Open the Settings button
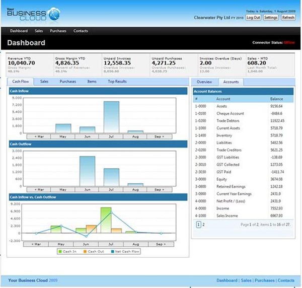The width and height of the screenshot is (302, 288). [271, 18]
